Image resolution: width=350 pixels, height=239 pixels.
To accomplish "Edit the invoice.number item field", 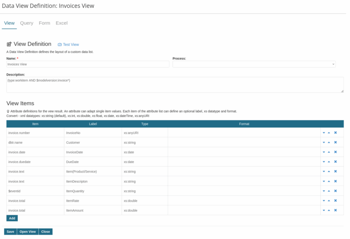I will 35,133.
